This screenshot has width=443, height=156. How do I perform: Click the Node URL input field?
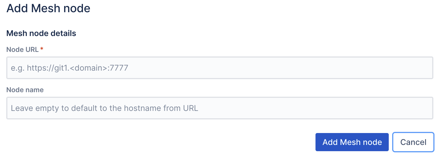point(220,68)
